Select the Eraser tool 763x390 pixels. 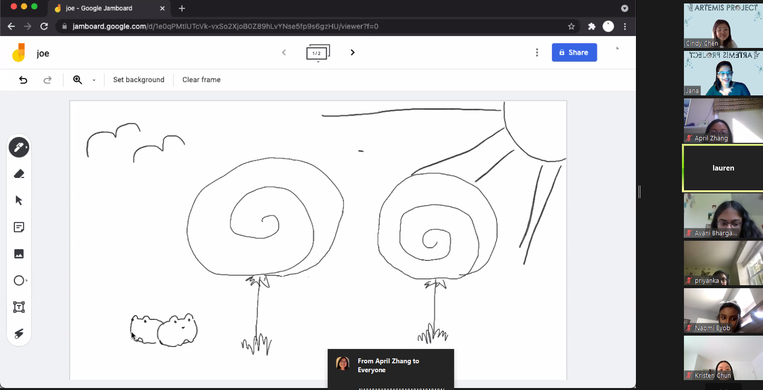coord(19,174)
